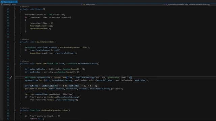Click the ResetWaitInterval(); call
The height and width of the screenshot is (121, 216).
41,26
